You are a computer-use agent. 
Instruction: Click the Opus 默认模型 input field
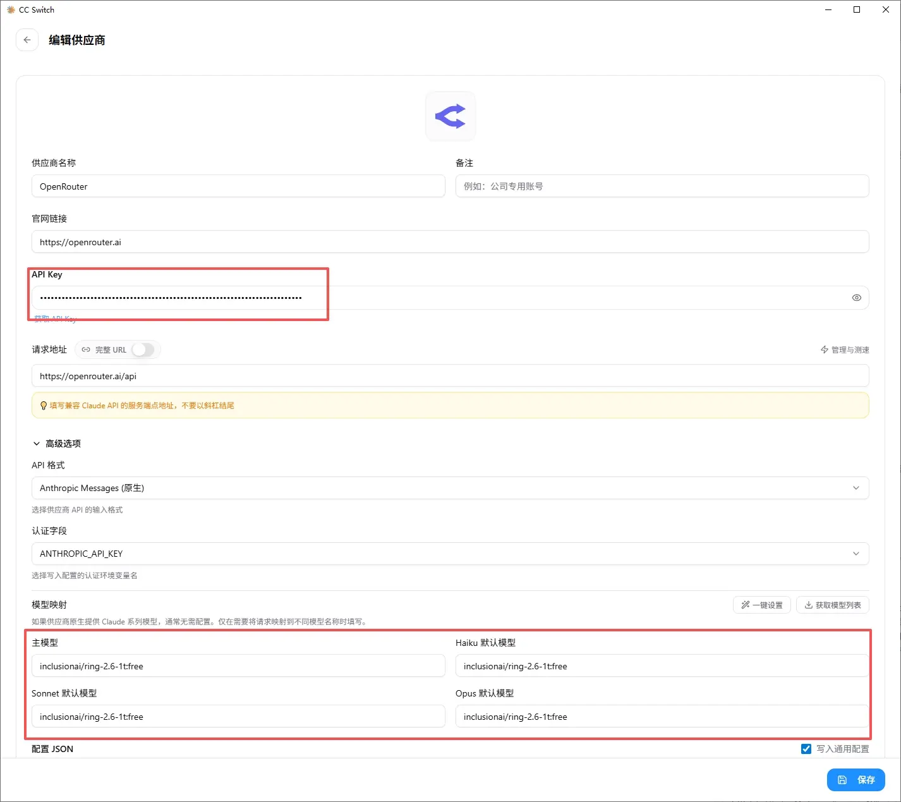click(662, 717)
